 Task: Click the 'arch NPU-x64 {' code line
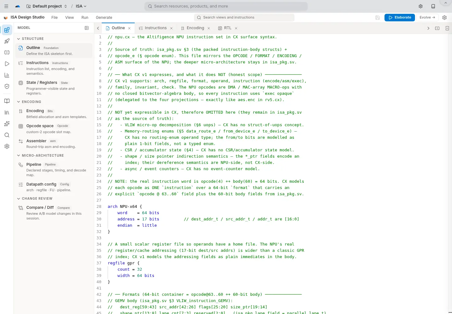[x=125, y=207]
